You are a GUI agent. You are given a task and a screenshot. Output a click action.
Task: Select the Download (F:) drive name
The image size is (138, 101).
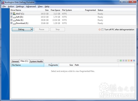[22, 23]
